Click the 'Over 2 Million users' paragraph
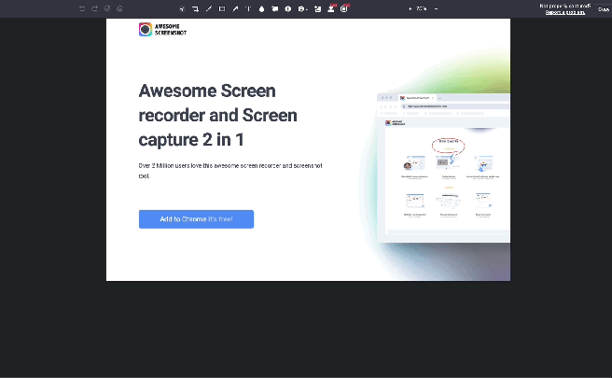This screenshot has width=612, height=378. [230, 171]
